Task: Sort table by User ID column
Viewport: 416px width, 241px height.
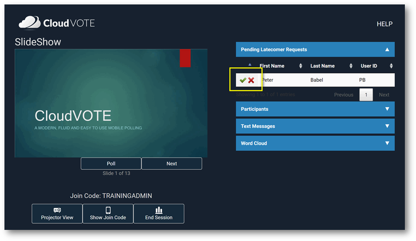Action: point(376,66)
